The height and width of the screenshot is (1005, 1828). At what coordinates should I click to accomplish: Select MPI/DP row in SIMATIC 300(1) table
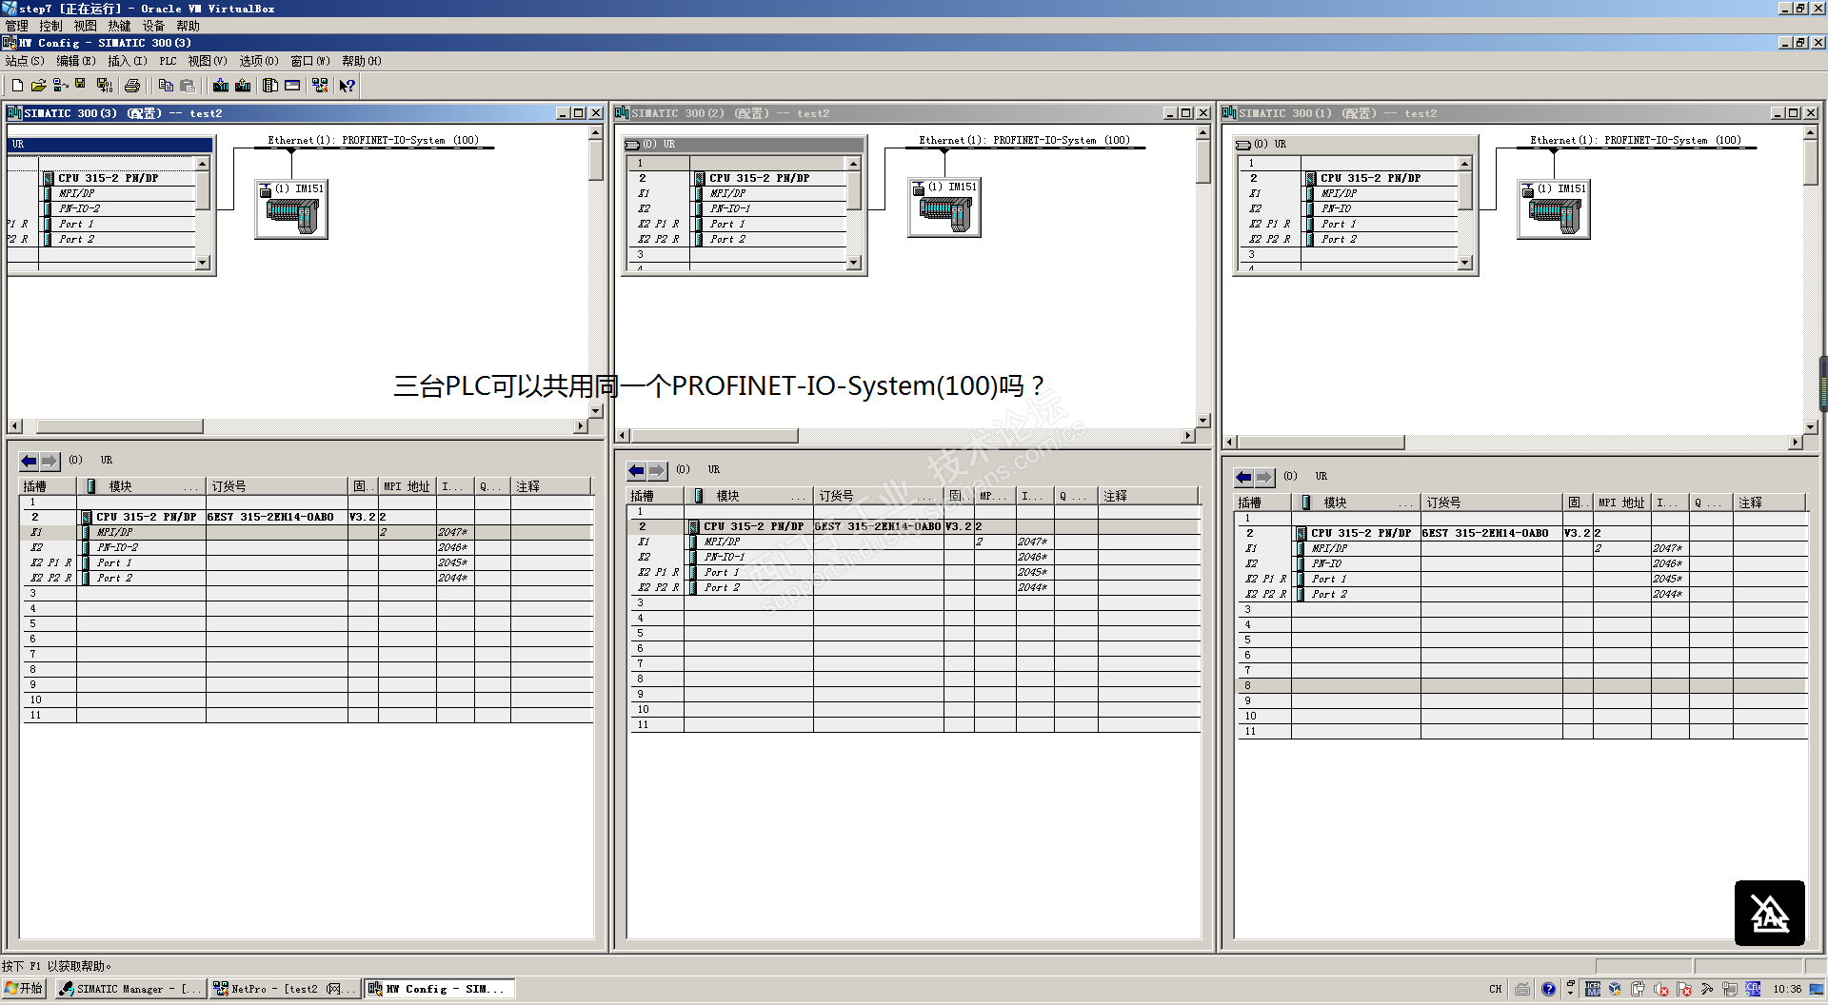pyautogui.click(x=1522, y=548)
